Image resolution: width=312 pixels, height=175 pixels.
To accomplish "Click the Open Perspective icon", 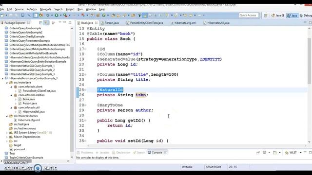I will tap(265, 15).
